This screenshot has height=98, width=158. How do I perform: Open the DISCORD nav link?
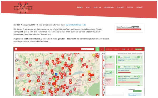120,7
